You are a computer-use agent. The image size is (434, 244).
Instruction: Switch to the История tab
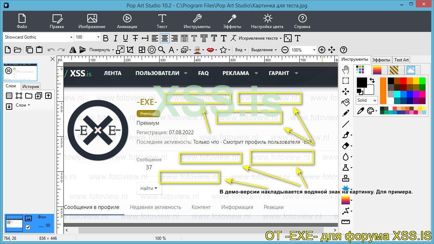pos(30,86)
